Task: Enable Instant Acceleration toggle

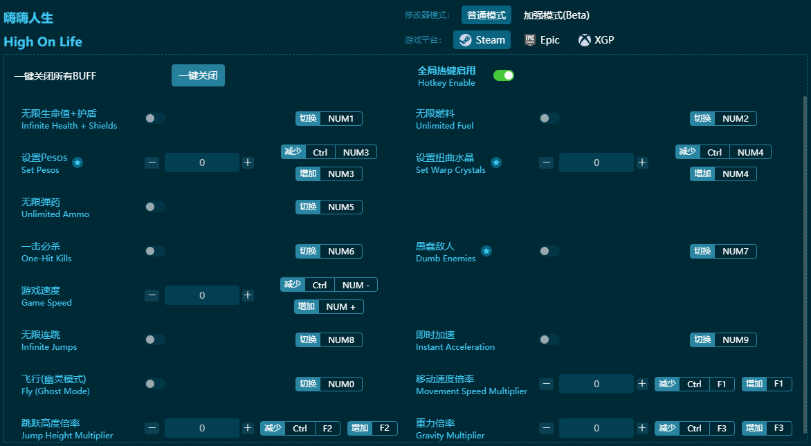Action: [549, 340]
